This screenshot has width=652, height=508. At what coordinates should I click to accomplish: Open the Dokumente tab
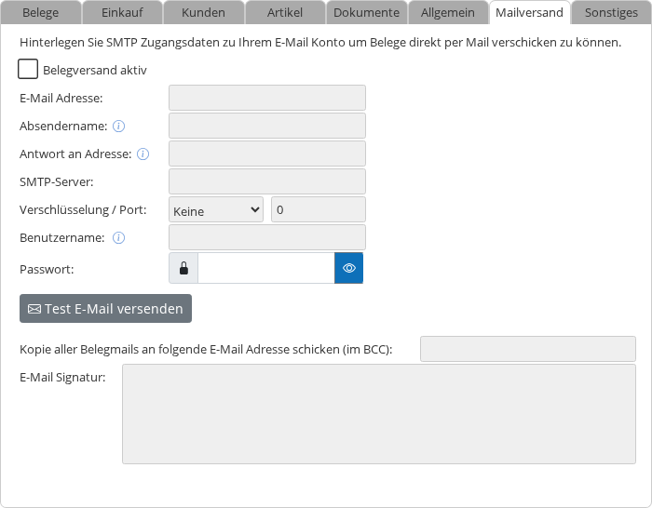pyautogui.click(x=366, y=13)
